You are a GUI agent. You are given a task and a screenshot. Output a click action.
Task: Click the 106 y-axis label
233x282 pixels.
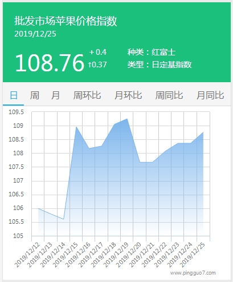pyautogui.click(x=18, y=208)
